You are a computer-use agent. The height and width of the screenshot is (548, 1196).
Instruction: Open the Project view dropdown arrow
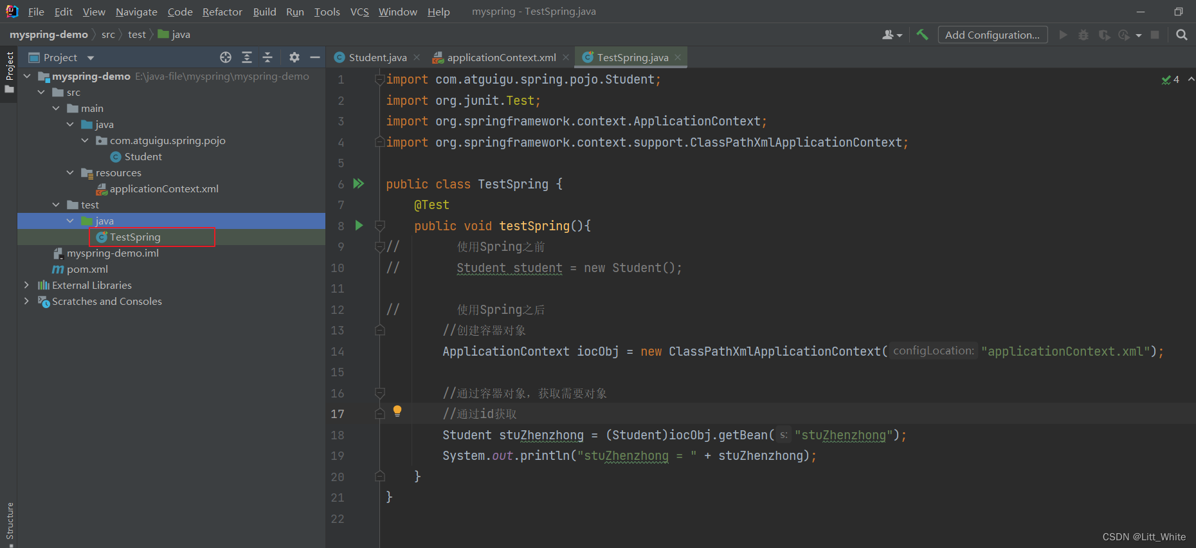tap(91, 58)
